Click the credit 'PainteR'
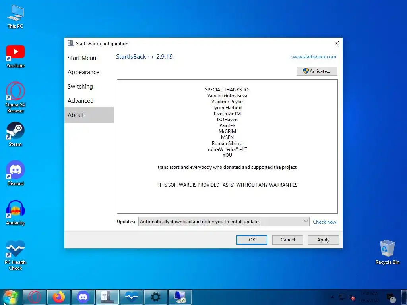 [227, 125]
